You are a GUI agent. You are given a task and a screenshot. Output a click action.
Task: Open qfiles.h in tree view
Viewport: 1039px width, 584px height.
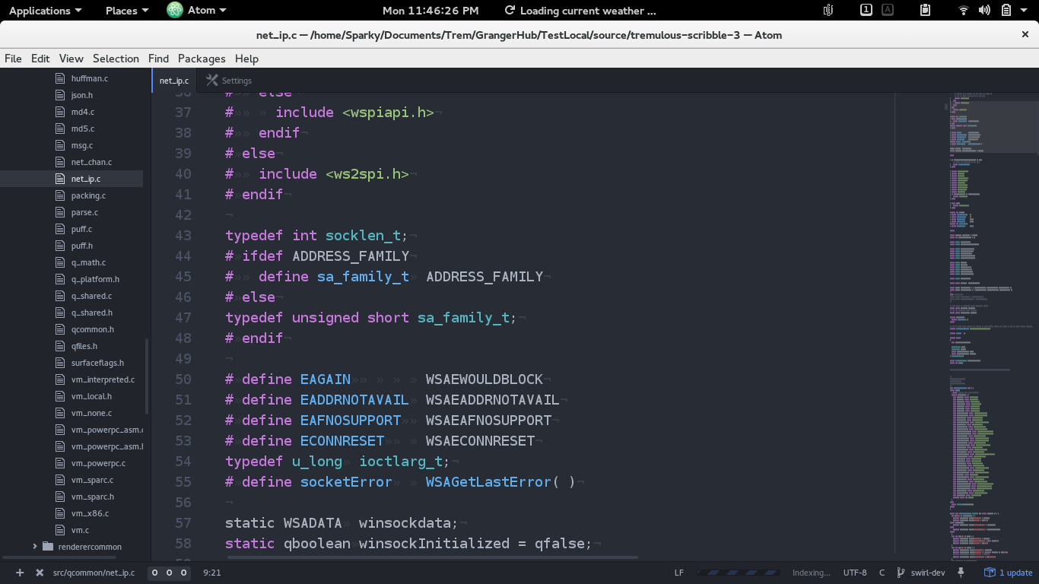84,346
